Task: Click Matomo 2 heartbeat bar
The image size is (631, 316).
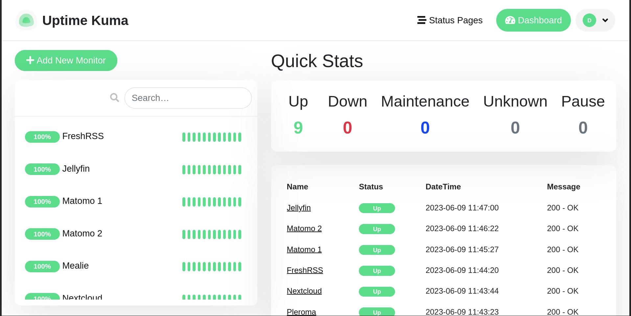Action: 212,234
